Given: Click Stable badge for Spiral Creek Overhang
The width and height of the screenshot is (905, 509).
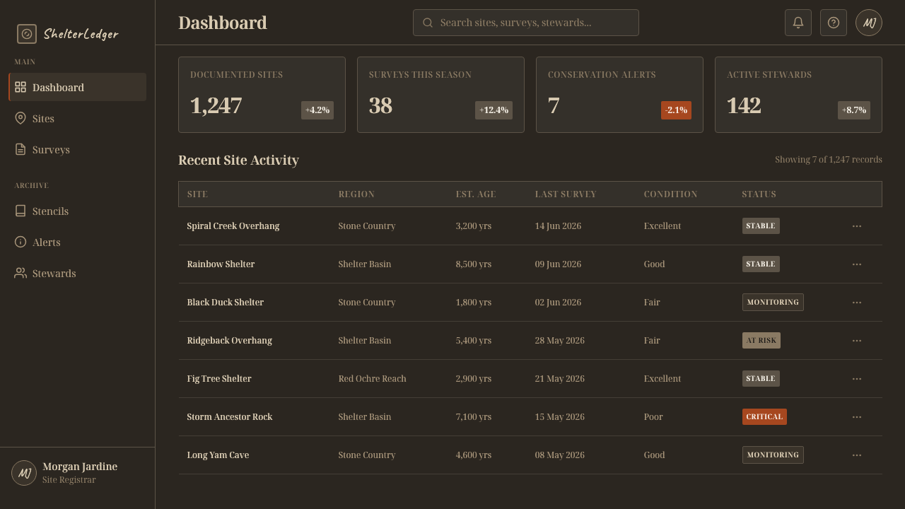Looking at the screenshot, I should [761, 226].
